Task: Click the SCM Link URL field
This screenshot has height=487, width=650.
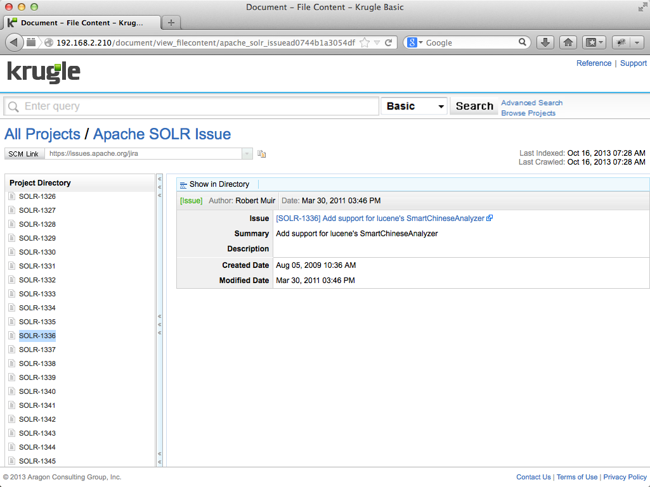Action: (143, 154)
